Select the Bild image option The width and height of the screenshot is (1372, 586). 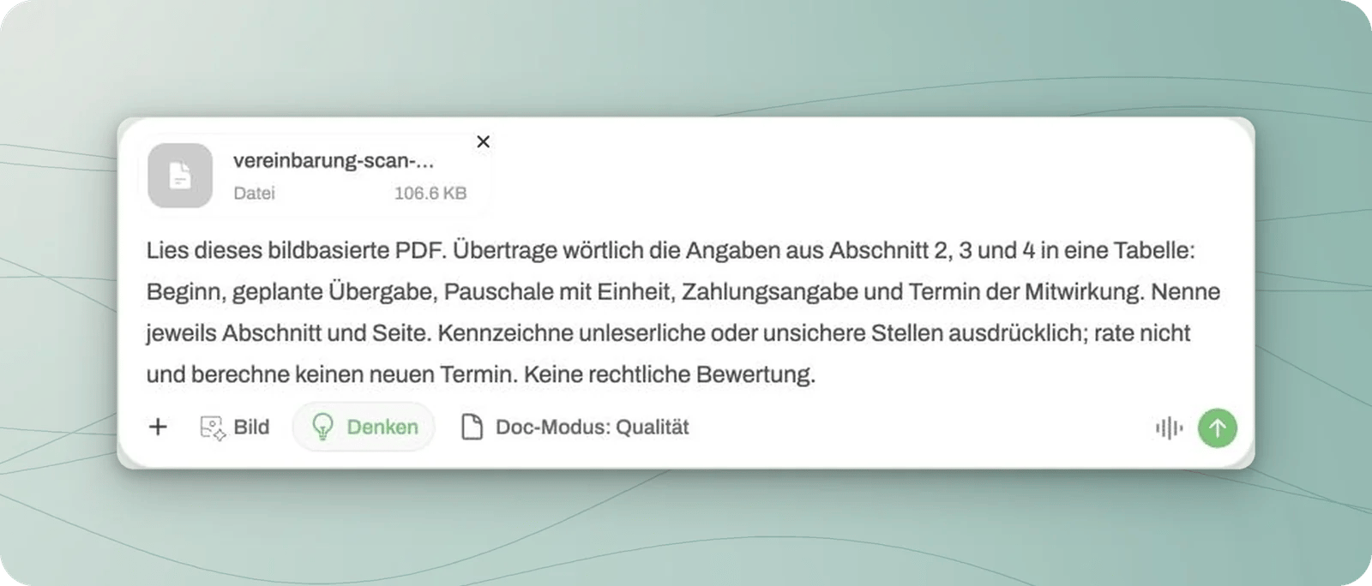(234, 427)
